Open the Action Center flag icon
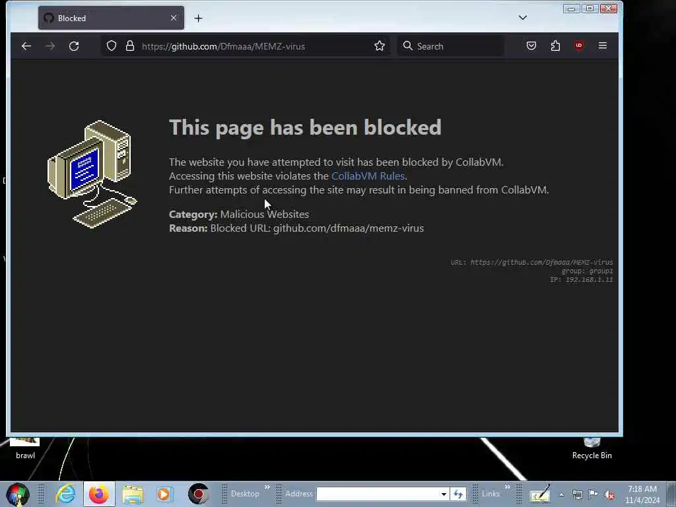 pyautogui.click(x=593, y=494)
